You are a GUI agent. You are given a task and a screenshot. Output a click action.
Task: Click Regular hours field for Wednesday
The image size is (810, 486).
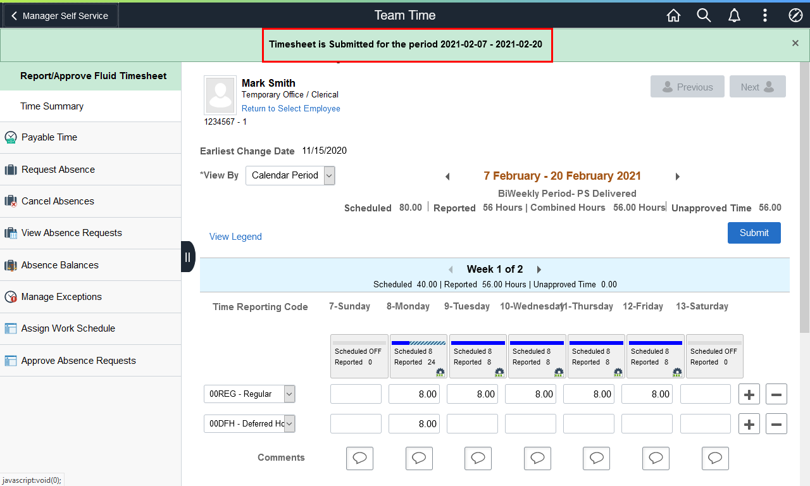530,394
